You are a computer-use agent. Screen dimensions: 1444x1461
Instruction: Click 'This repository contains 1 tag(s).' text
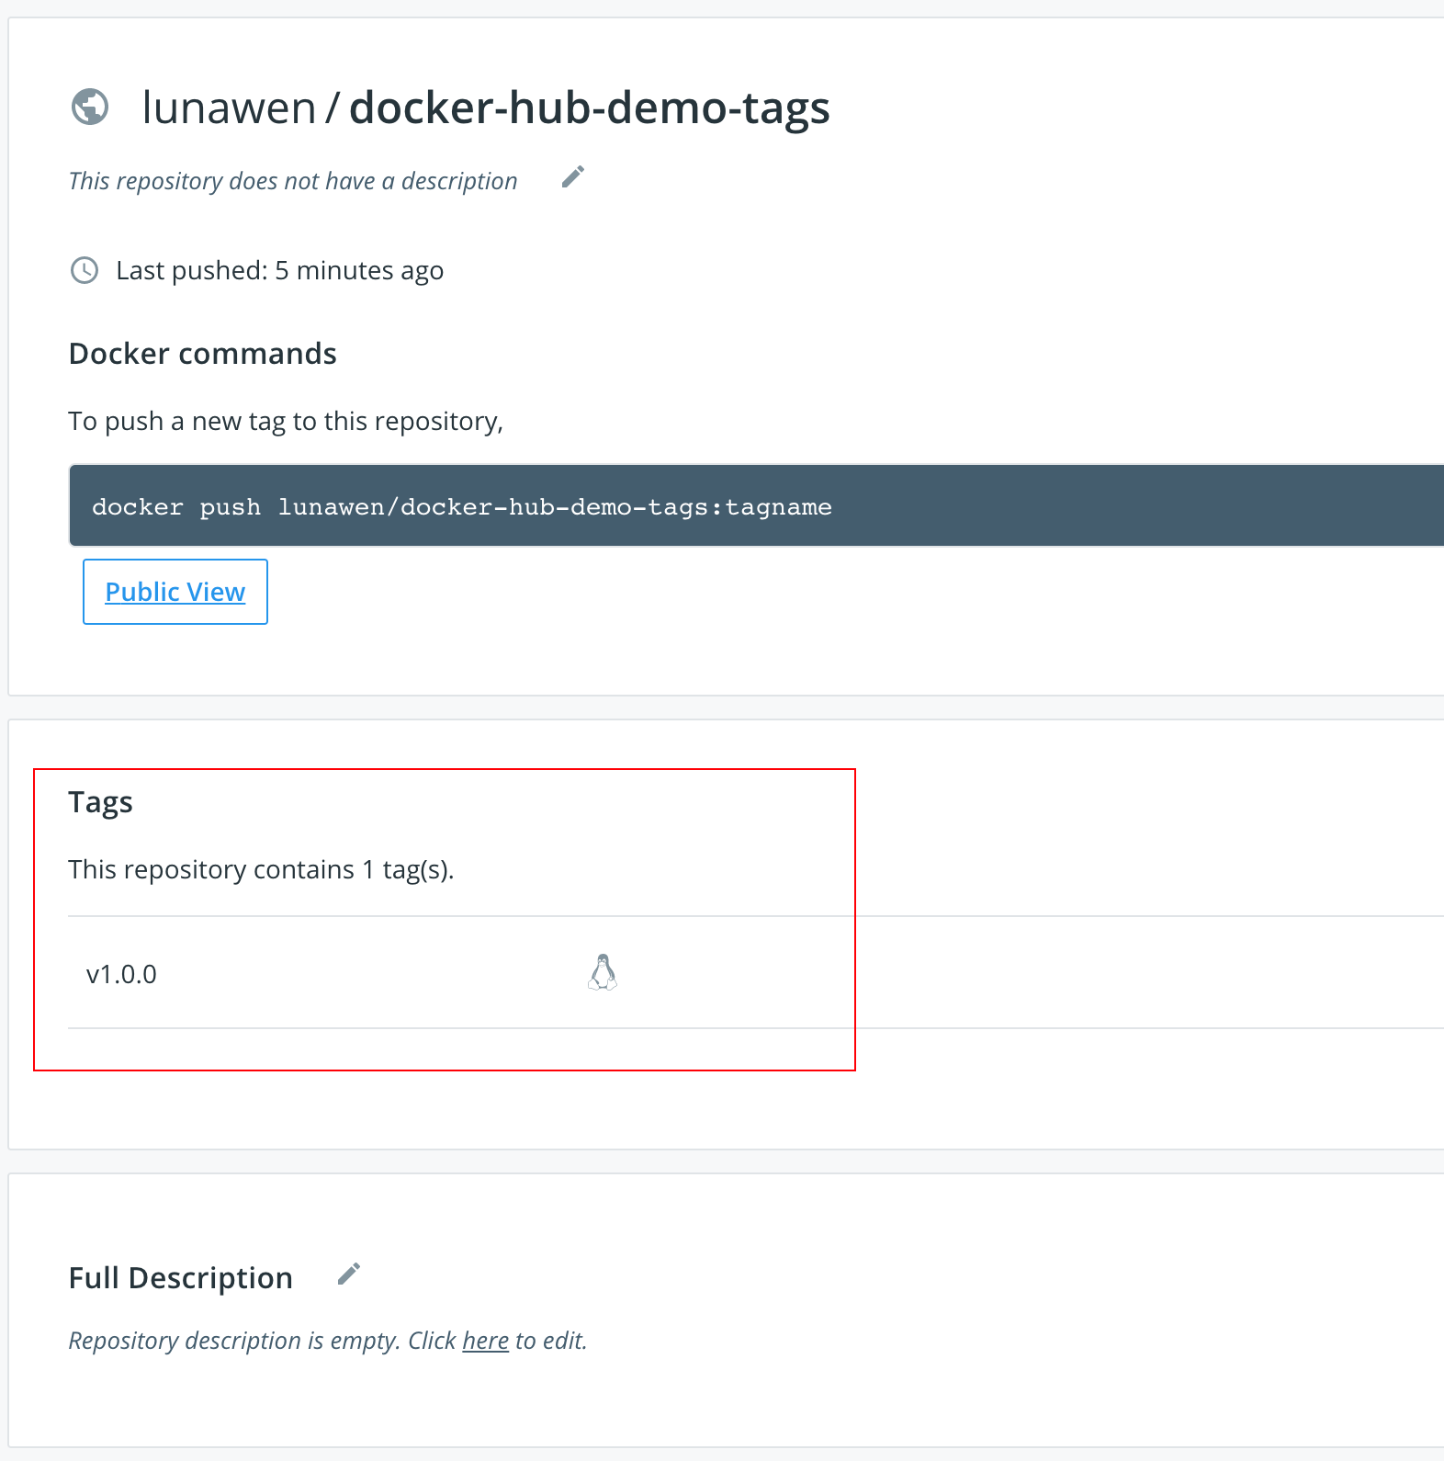click(x=262, y=870)
